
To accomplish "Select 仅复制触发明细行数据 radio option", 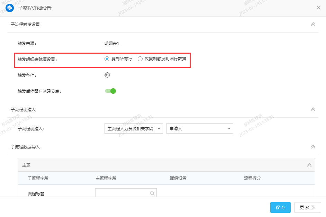I will point(140,59).
